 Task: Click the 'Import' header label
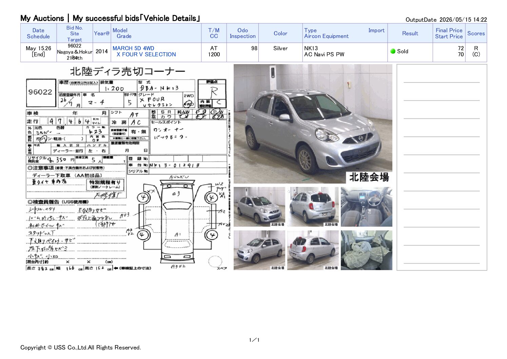(376, 30)
